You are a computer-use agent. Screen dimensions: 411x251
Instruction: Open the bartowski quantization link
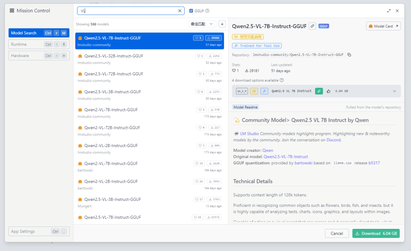pos(303,163)
